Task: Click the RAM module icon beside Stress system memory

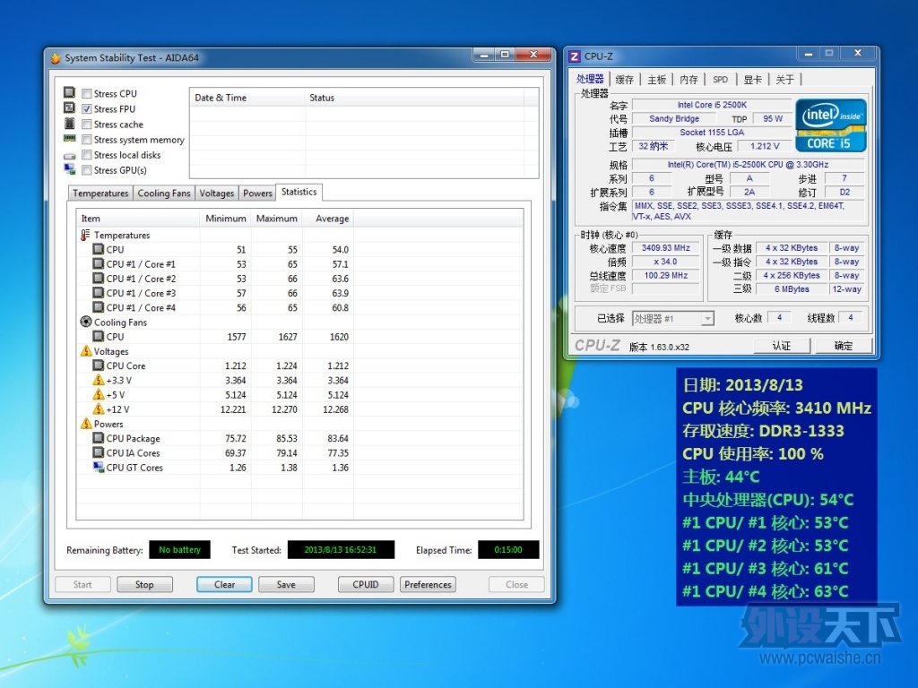Action: [x=70, y=139]
